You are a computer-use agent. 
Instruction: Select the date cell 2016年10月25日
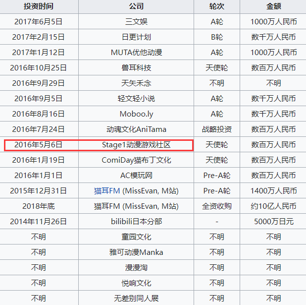click(x=39, y=67)
